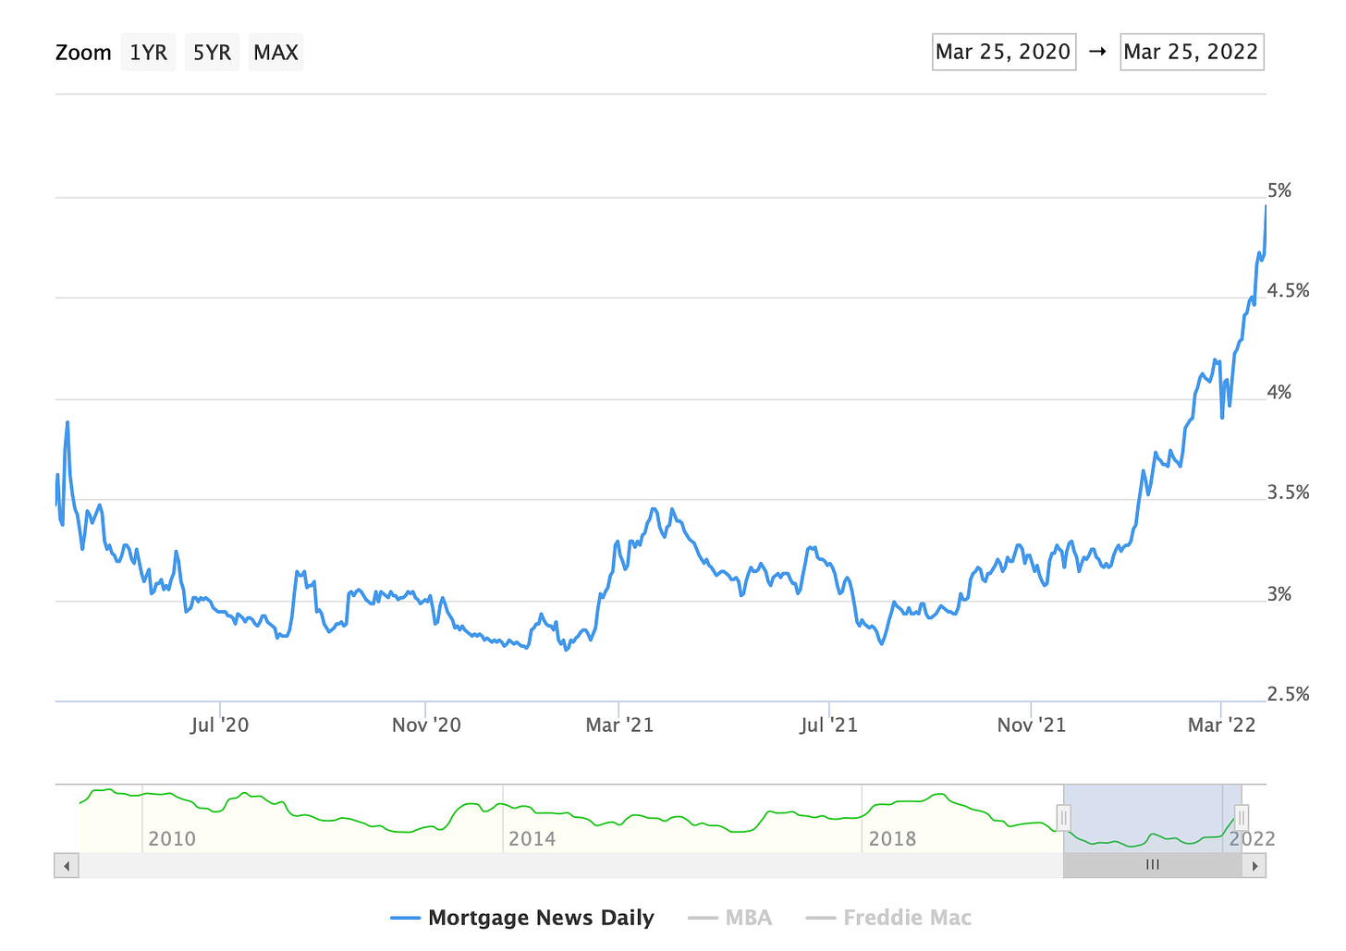Screen dimensions: 1346x951
Task: Click the Nov '21 axis label
Action: (x=1032, y=725)
